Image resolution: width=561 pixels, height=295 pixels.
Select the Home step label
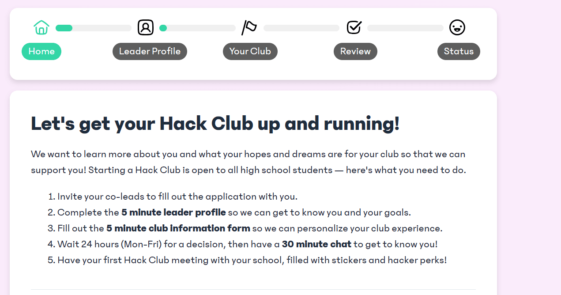[x=41, y=51]
